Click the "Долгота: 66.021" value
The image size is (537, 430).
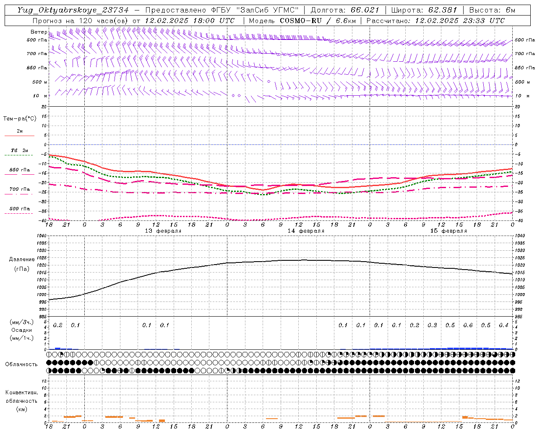click(345, 10)
